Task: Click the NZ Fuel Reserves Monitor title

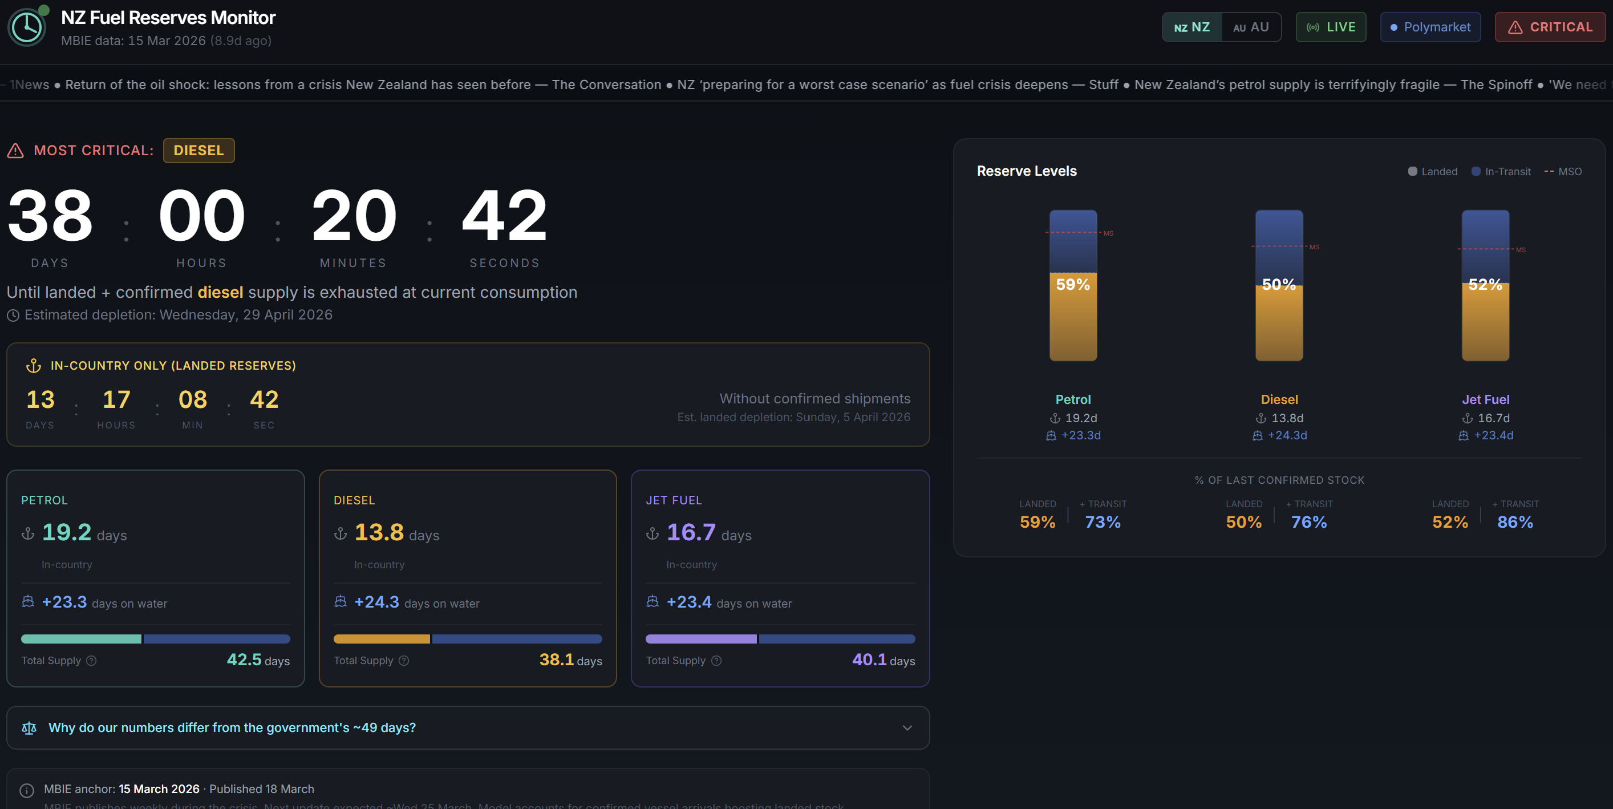Action: click(x=168, y=18)
